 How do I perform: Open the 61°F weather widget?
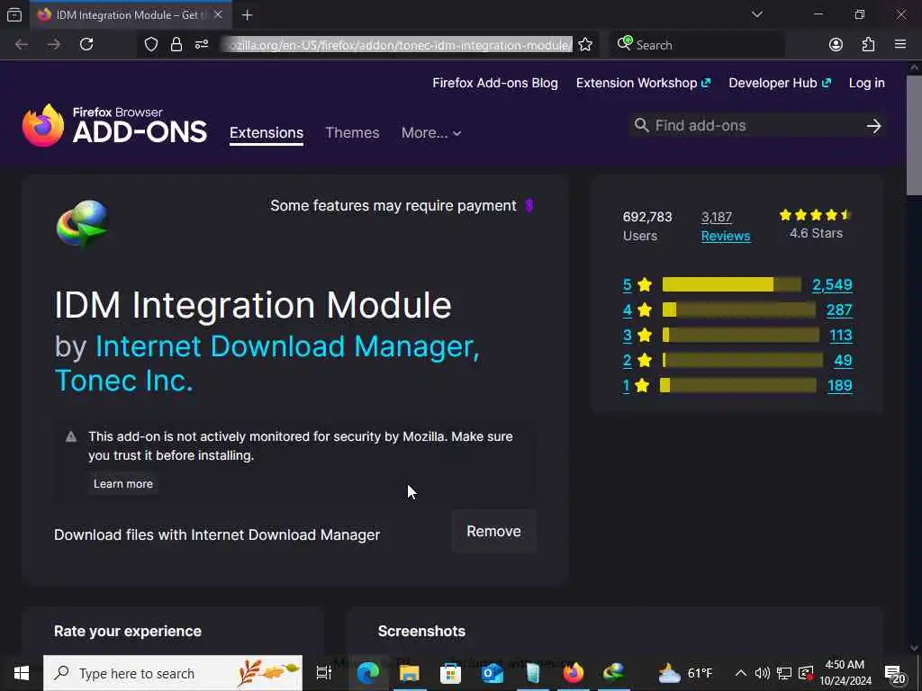pyautogui.click(x=685, y=673)
